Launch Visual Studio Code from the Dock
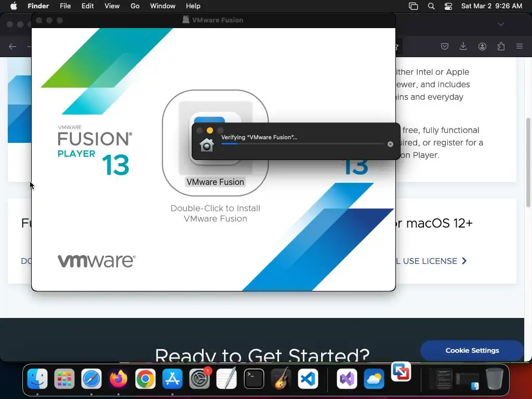Screen dimensions: 532x399 tap(308, 378)
